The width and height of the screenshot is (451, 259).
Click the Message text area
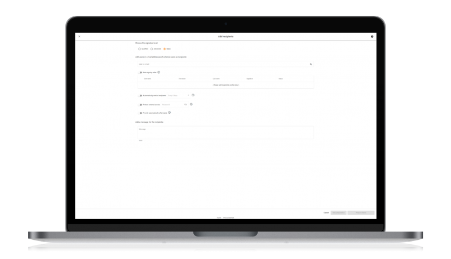(225, 132)
